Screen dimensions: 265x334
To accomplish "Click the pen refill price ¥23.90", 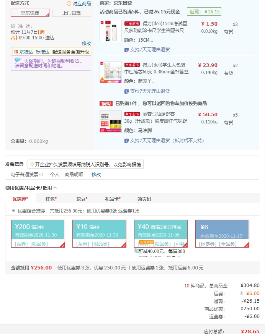I will (x=208, y=65).
